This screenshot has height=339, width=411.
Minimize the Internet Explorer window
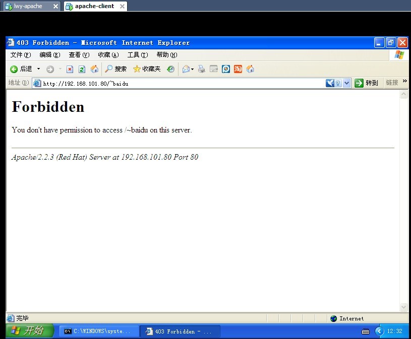[x=379, y=43]
